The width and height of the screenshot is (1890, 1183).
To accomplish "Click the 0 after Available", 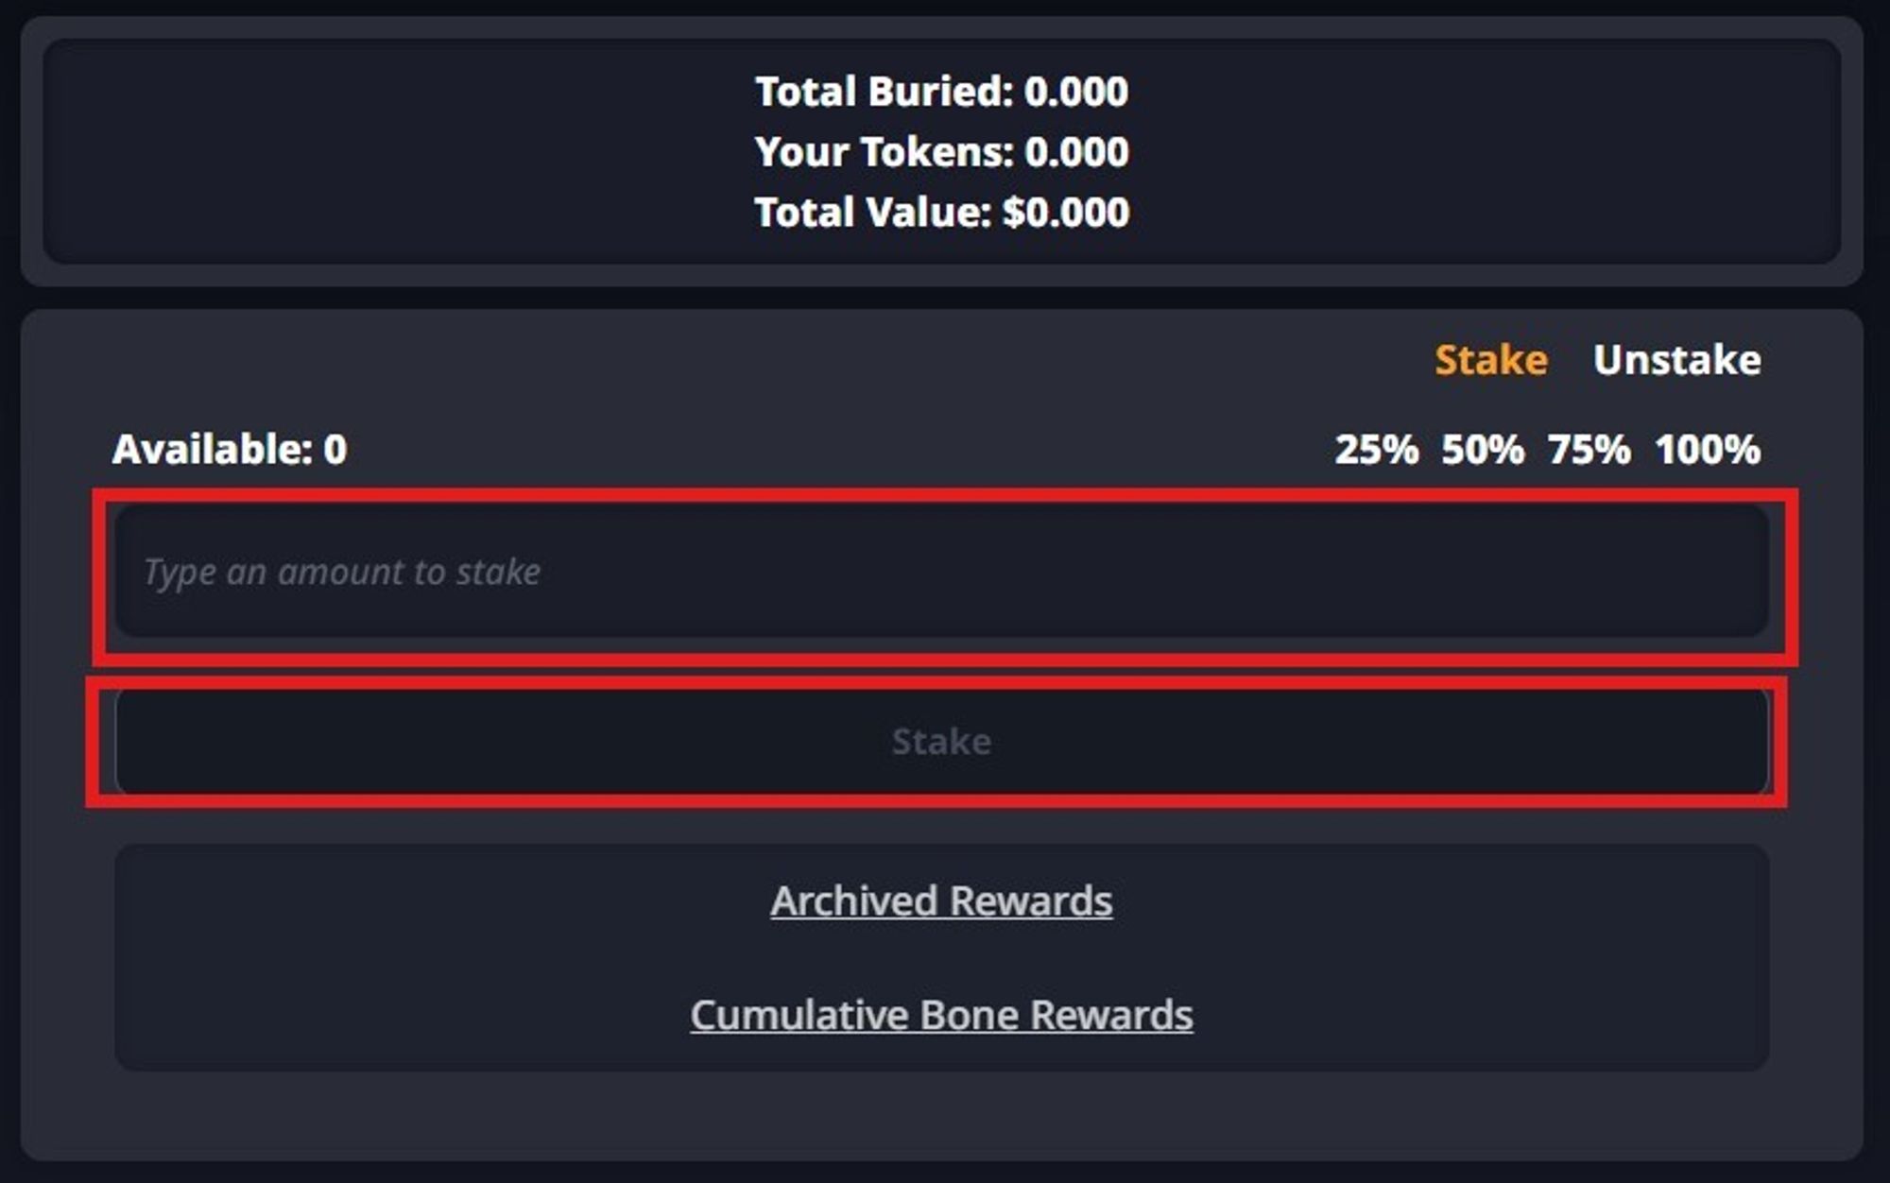I will (335, 450).
